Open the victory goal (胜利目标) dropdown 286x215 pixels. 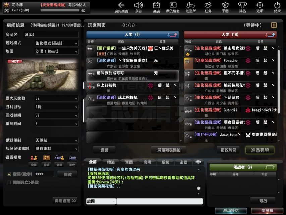(57, 107)
